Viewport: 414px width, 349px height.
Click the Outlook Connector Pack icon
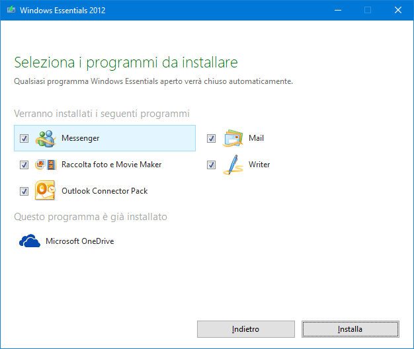tap(45, 191)
